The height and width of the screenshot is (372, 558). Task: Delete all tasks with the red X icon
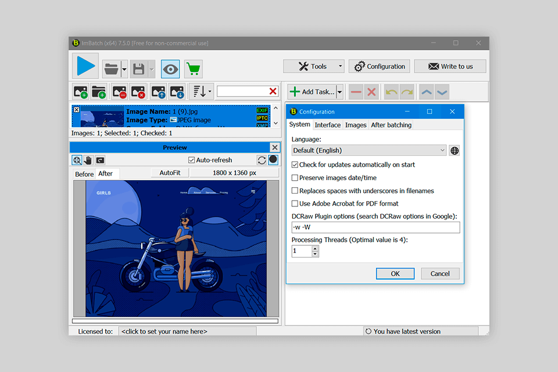[x=371, y=92]
